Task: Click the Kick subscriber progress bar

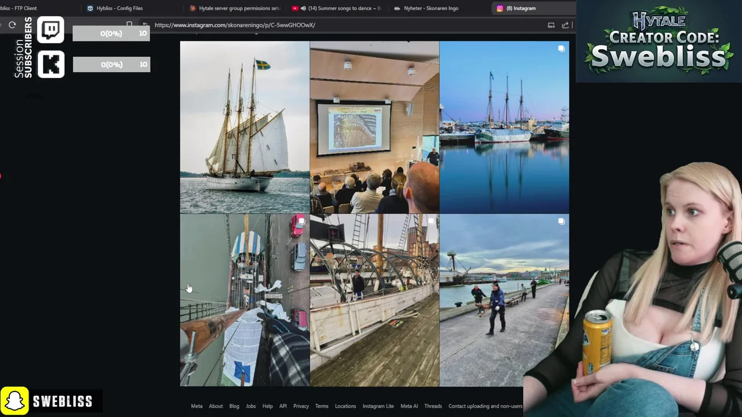Action: 111,64
